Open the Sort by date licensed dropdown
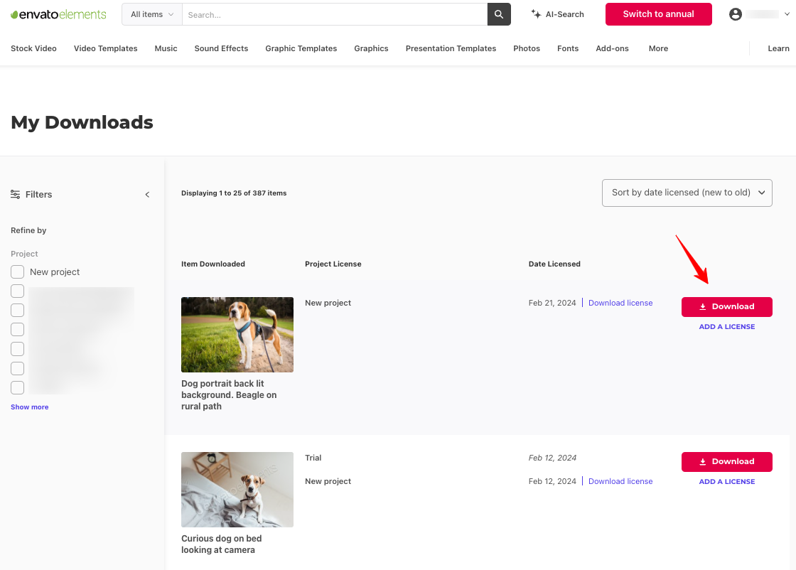 click(687, 193)
